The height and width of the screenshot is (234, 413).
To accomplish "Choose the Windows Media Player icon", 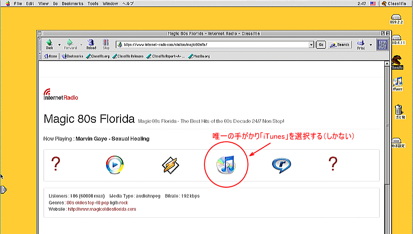I will coord(114,164).
